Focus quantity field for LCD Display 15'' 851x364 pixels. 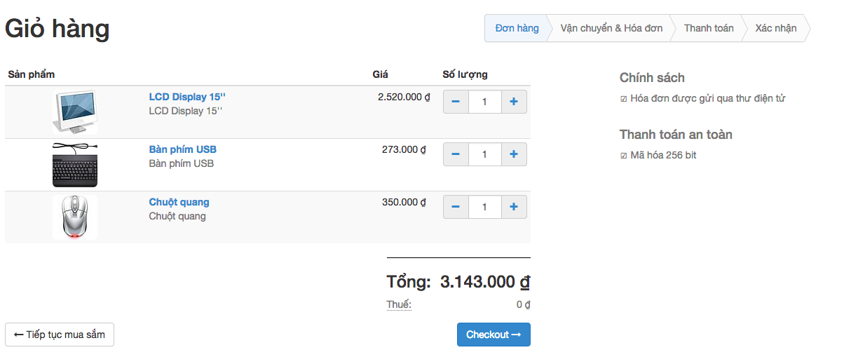(485, 102)
